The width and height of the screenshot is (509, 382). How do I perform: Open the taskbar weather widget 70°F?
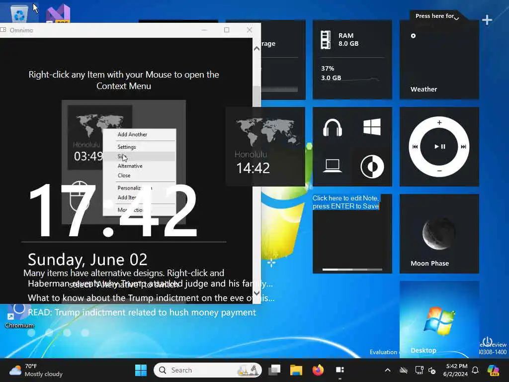click(36, 370)
